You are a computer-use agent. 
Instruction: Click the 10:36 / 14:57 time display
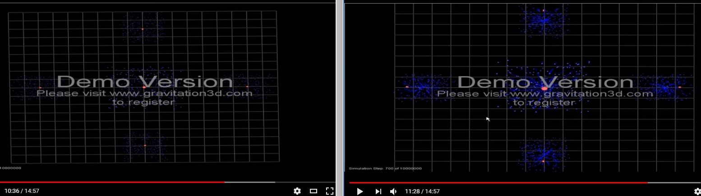tap(20, 191)
